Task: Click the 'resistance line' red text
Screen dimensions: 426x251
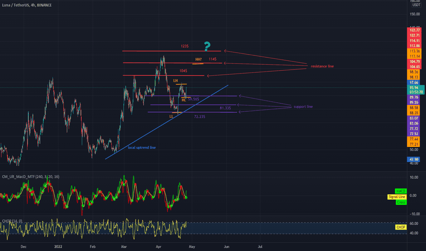Action: [322, 66]
